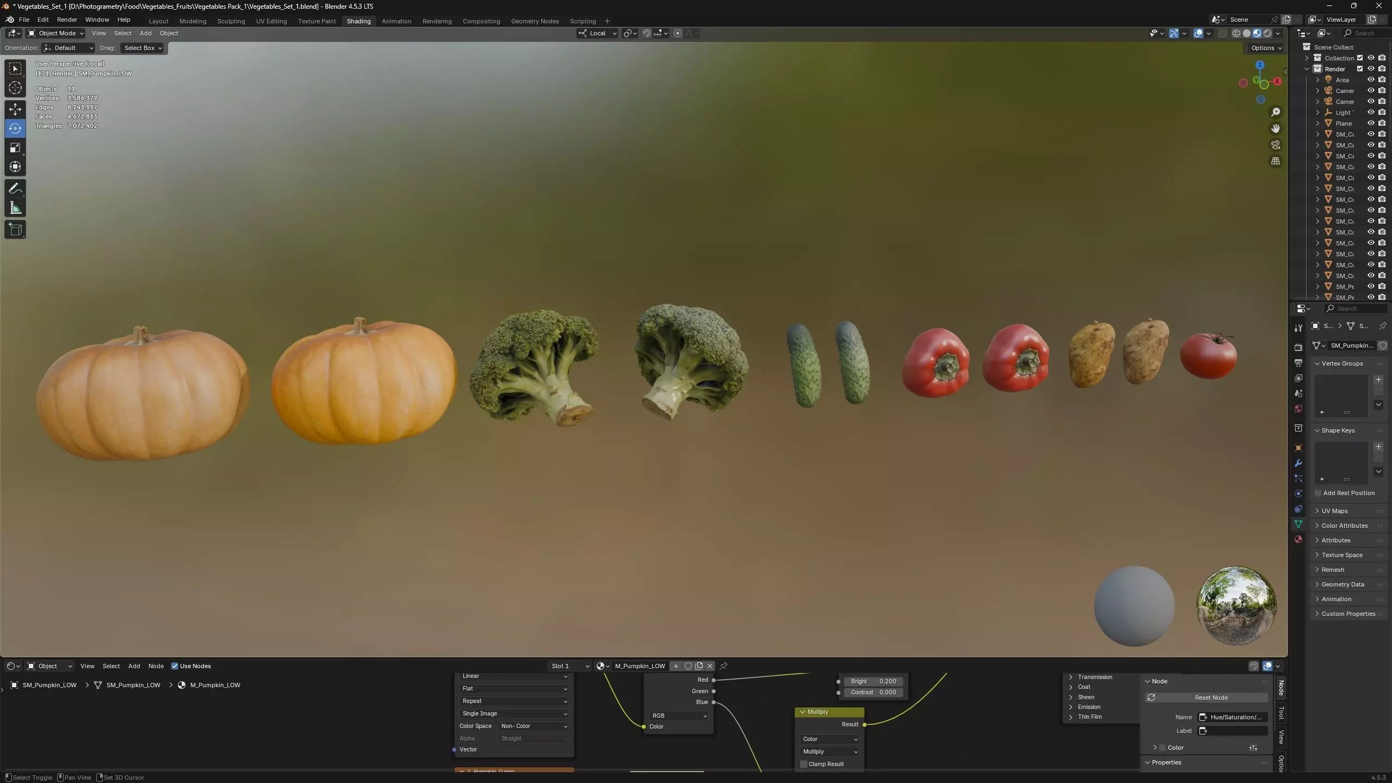The height and width of the screenshot is (783, 1392).
Task: Click the Blender logo menu icon
Action: pyautogui.click(x=10, y=20)
